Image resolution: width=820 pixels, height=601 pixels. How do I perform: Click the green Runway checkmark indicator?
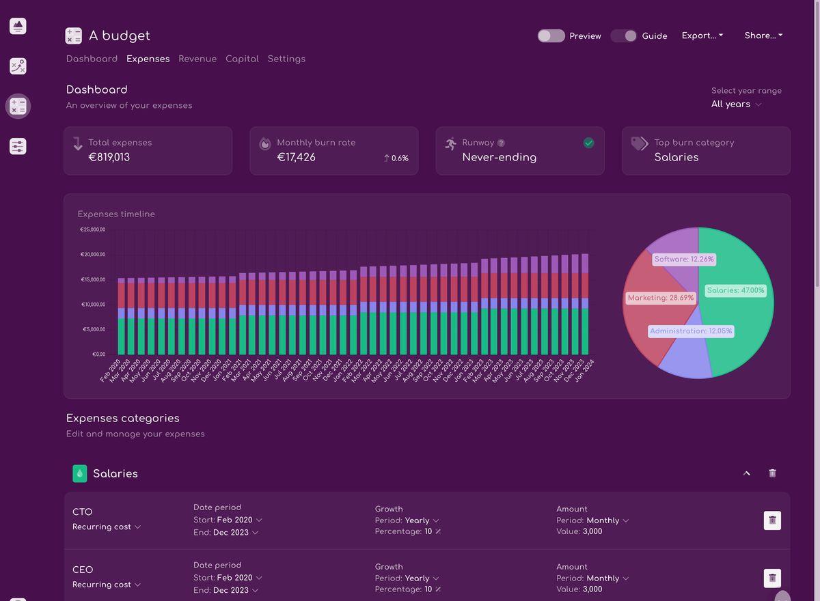pos(588,143)
